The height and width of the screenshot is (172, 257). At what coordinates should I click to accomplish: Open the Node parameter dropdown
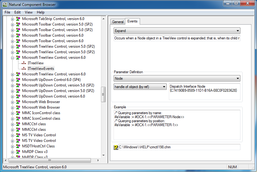click(238, 79)
